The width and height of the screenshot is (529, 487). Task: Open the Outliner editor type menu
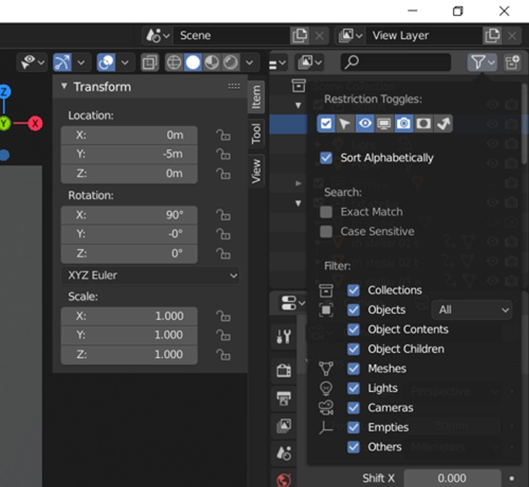[x=278, y=63]
